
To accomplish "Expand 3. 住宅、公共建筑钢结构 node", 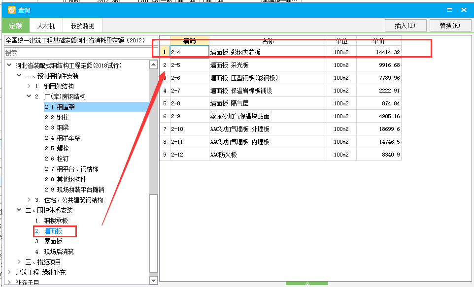I will 29,199.
